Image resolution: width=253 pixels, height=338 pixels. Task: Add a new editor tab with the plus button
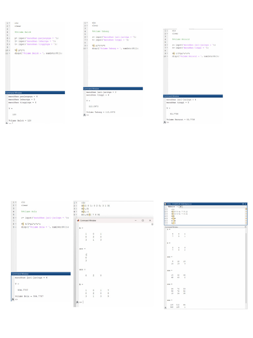[x=181, y=207]
